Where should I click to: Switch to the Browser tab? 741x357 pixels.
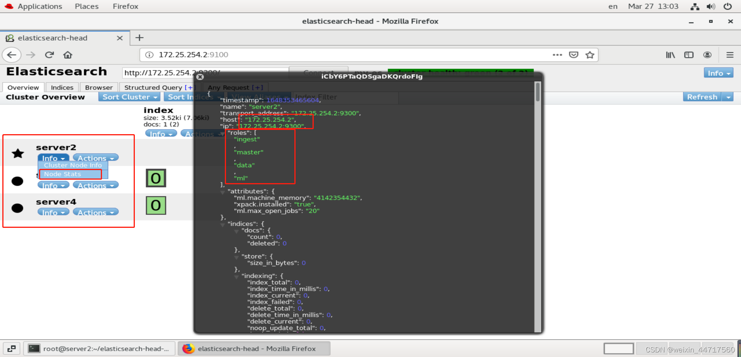[99, 88]
